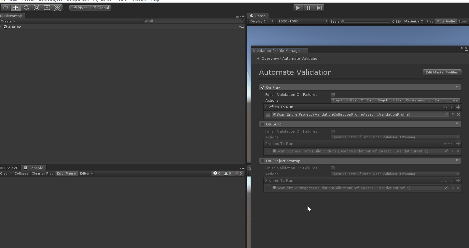Collapse the On Project Startup section
Image resolution: width=469 pixels, height=248 pixels.
point(457,161)
